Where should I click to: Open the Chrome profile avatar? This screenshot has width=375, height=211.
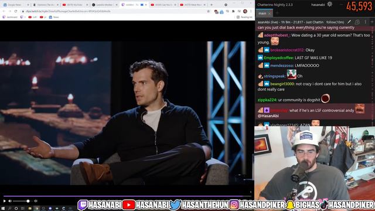(245, 11)
